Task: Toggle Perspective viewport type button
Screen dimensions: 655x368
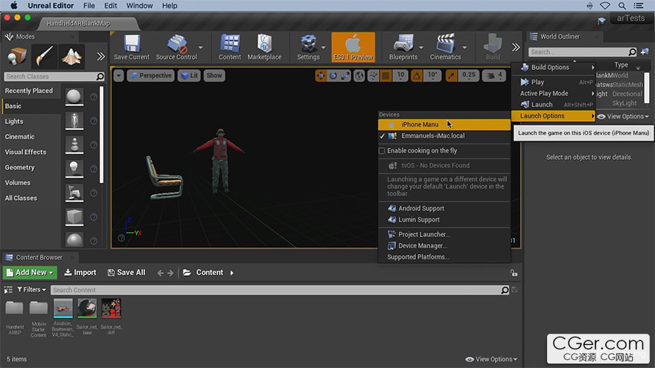Action: point(150,76)
